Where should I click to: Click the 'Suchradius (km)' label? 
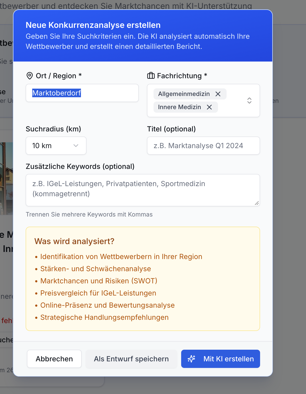point(53,129)
